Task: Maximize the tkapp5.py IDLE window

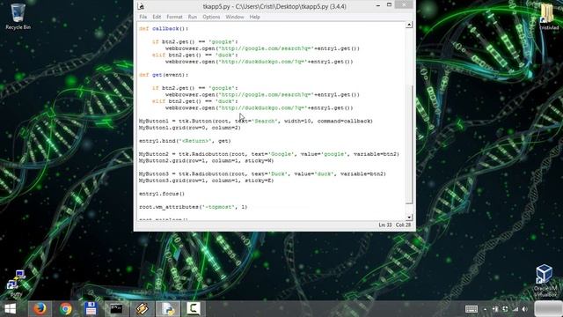Action: [389, 5]
